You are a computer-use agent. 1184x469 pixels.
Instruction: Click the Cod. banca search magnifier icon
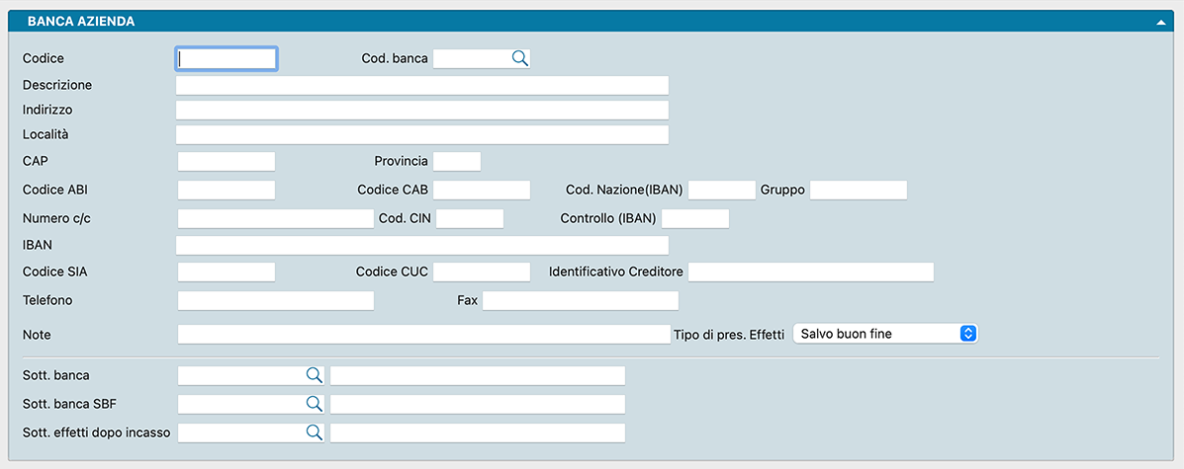point(519,58)
